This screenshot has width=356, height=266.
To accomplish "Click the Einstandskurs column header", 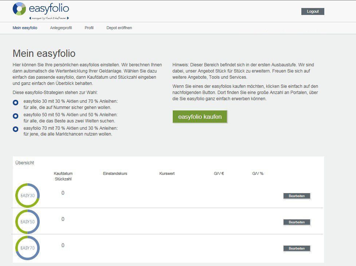I will click(x=115, y=173).
